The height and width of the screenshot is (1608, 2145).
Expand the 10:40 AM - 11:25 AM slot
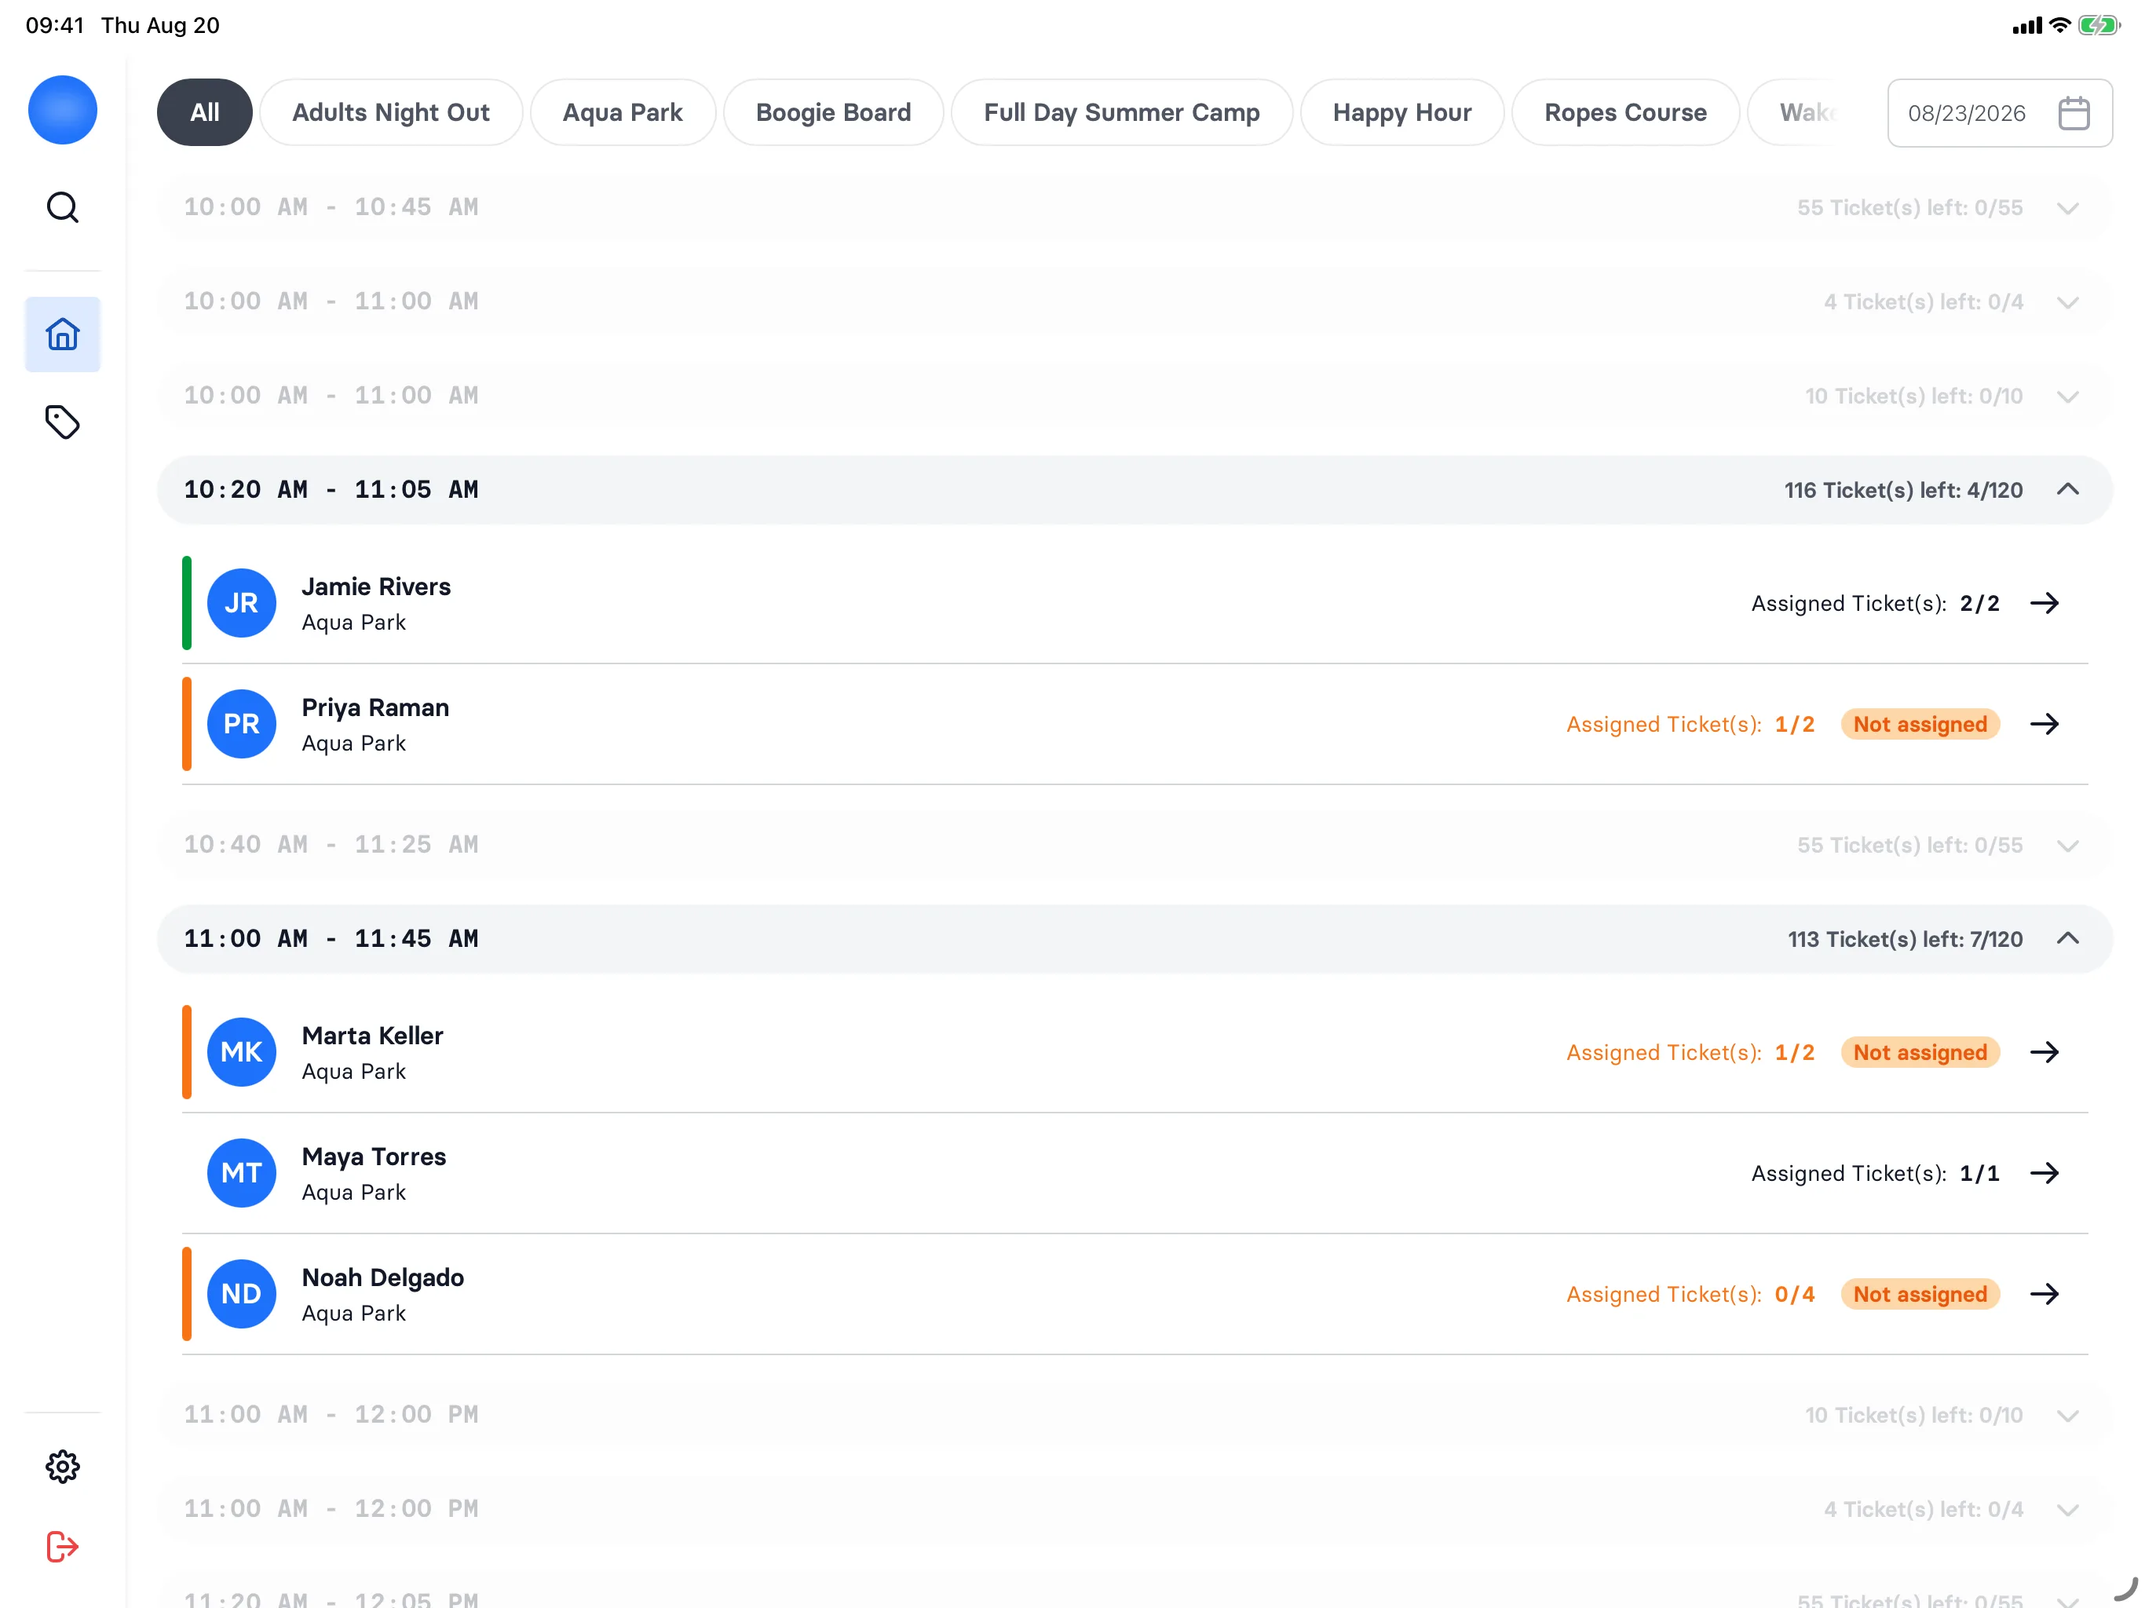1135,845
